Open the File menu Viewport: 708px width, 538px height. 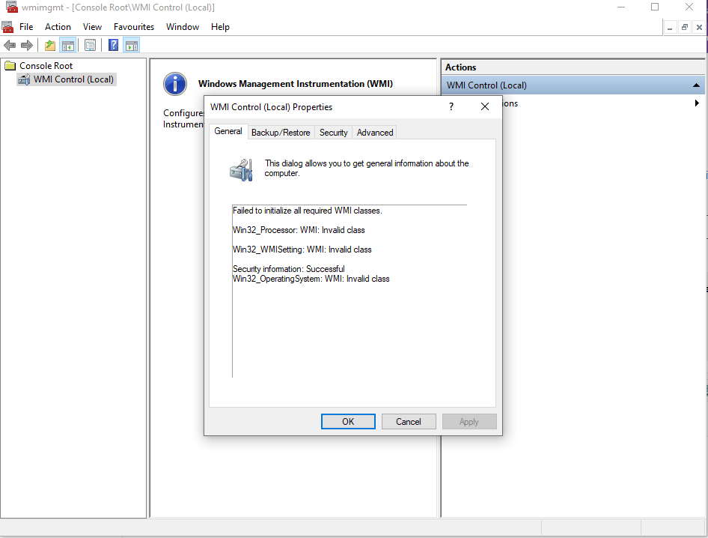(26, 27)
